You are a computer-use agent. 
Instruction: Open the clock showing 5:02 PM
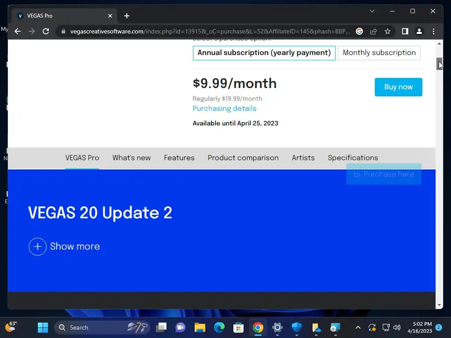420,327
